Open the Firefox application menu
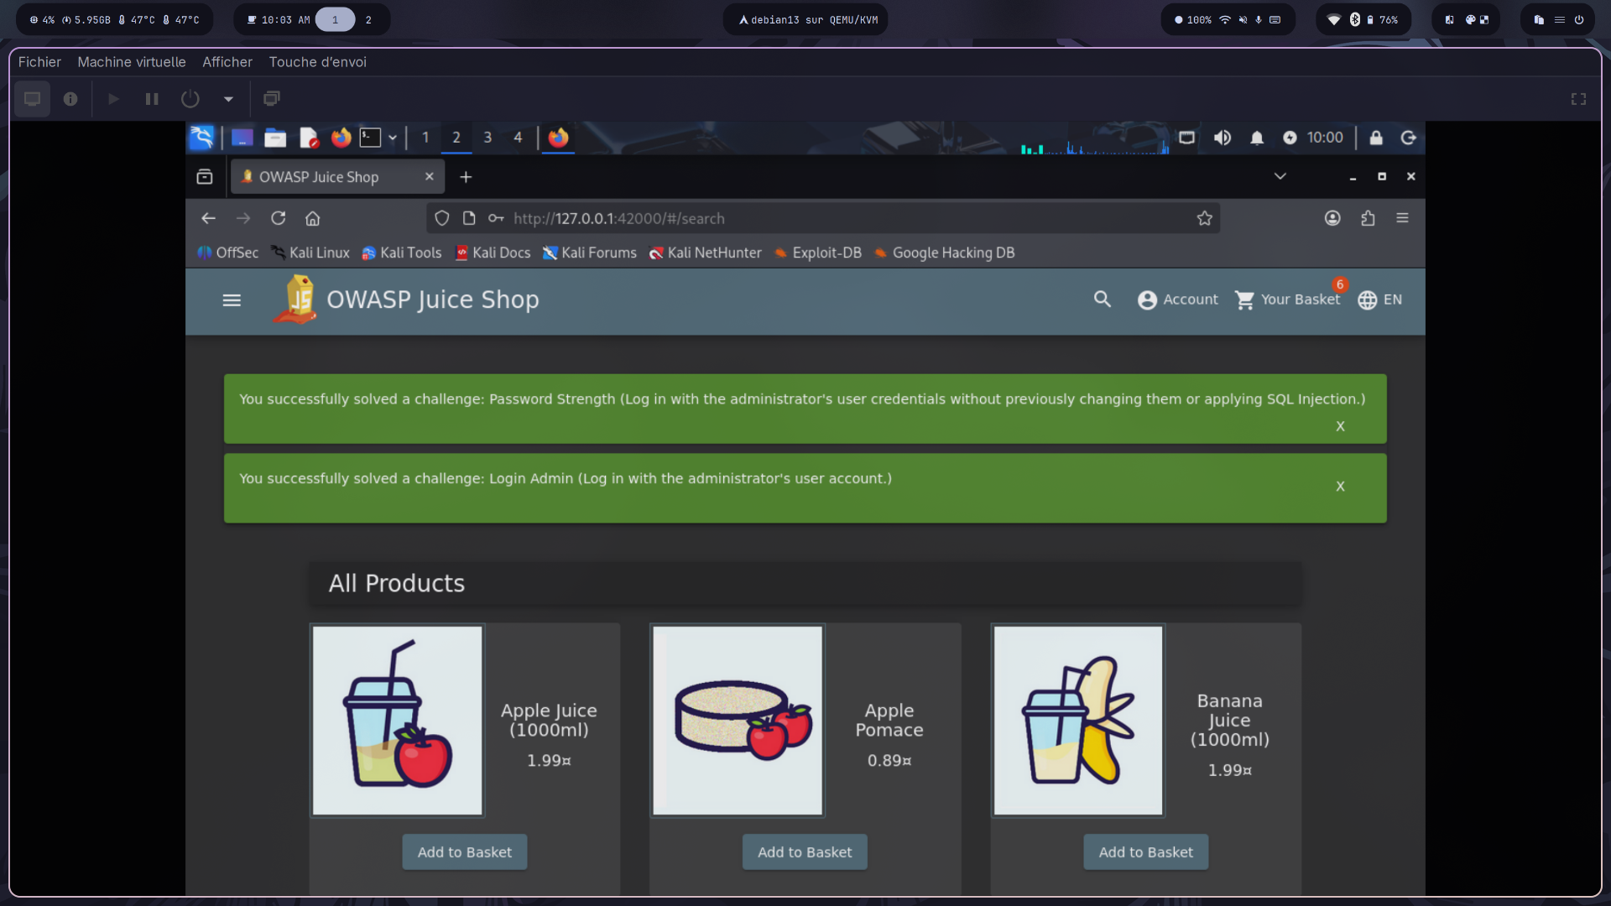 1402,218
